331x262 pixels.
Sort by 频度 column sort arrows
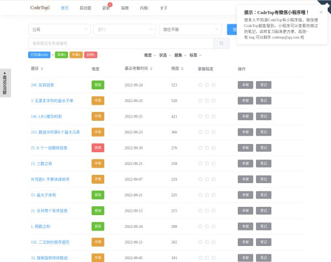183,69
